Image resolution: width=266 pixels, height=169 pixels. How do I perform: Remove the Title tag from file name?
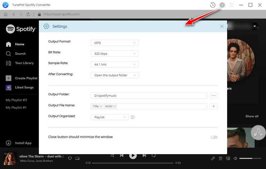point(101,106)
